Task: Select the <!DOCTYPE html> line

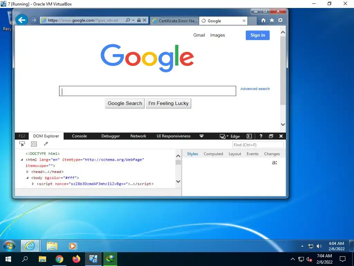Action: point(43,153)
